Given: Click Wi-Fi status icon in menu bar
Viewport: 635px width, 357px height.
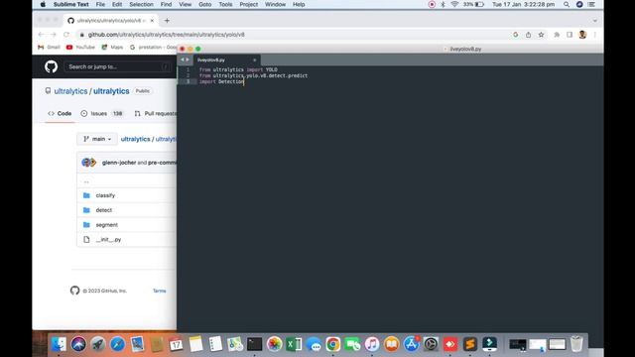Looking at the screenshot, I should click(x=454, y=4).
